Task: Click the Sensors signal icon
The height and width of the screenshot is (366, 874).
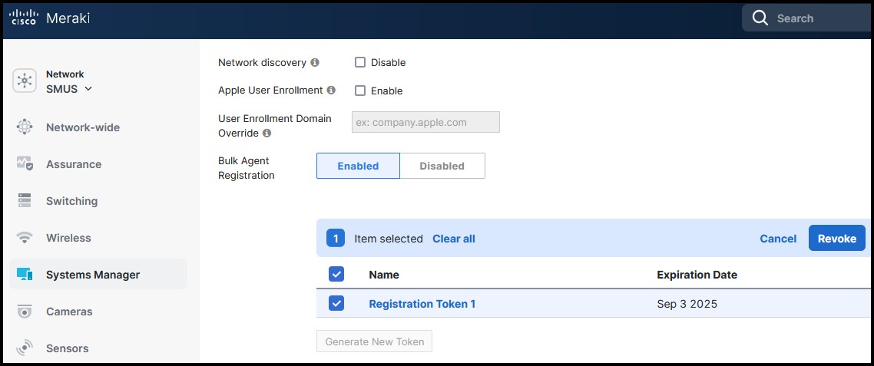Action: click(x=25, y=348)
